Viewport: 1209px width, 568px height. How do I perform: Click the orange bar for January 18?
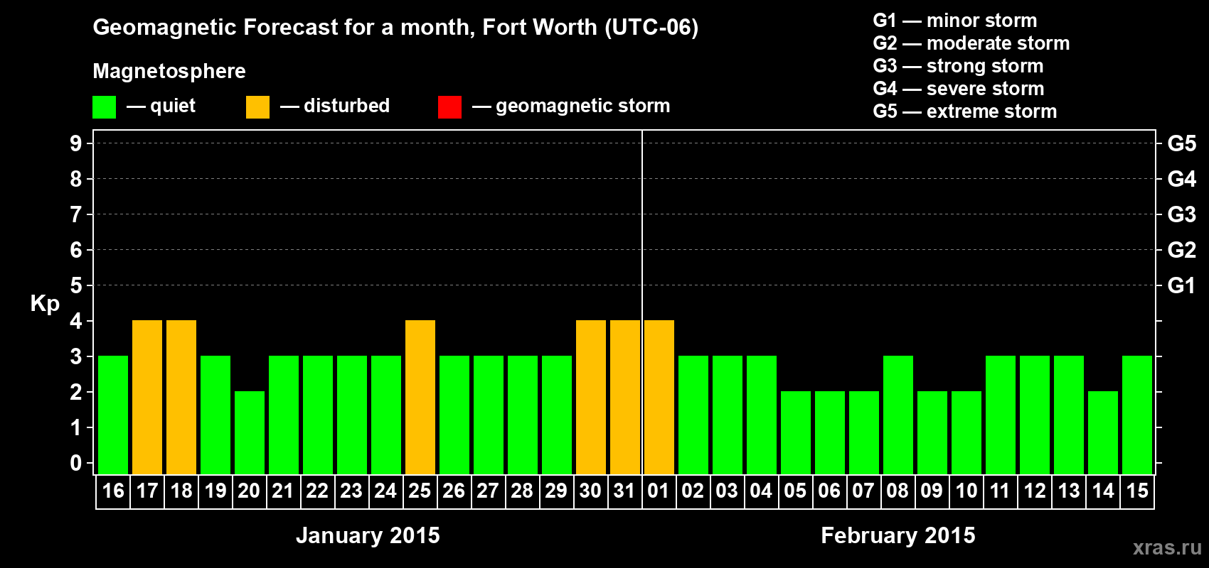click(181, 397)
